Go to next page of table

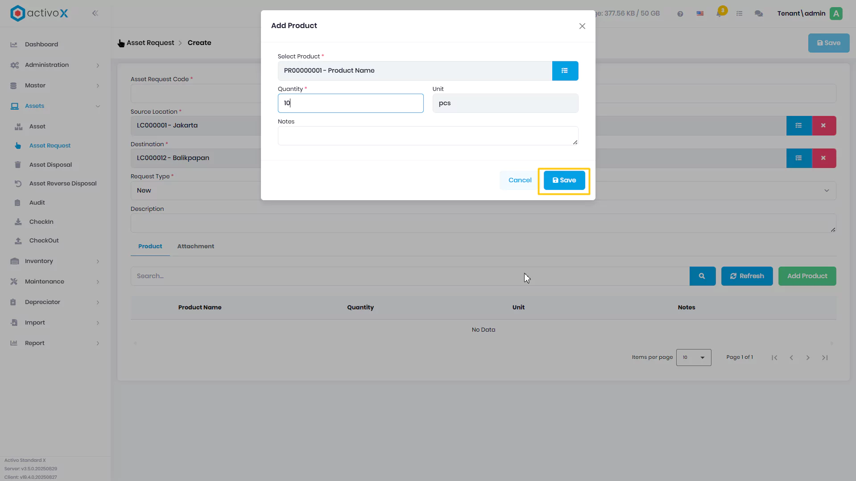(x=808, y=358)
